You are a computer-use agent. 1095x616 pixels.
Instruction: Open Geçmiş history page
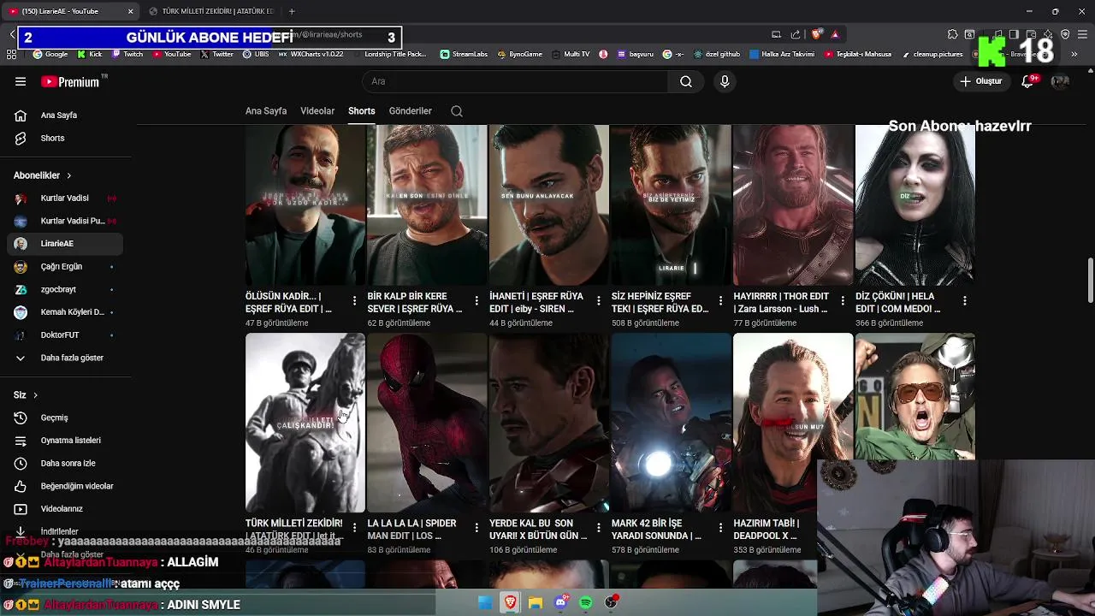click(65, 418)
